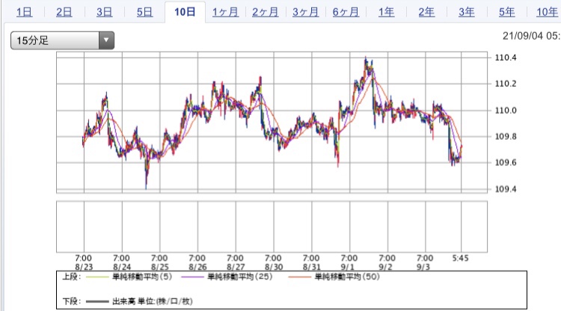561x311 pixels.
Task: Click the 8/27 date axis label
Action: pyautogui.click(x=236, y=267)
